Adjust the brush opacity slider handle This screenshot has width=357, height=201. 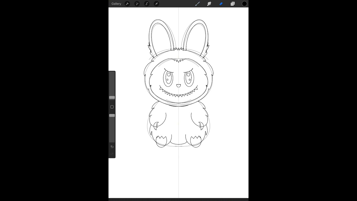pos(112,115)
